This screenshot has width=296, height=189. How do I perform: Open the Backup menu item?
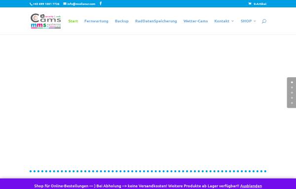(122, 21)
